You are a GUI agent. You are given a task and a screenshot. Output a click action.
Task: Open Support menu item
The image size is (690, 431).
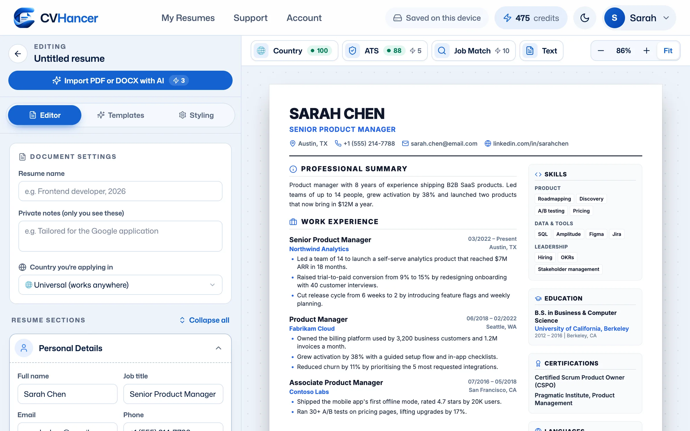click(x=250, y=18)
